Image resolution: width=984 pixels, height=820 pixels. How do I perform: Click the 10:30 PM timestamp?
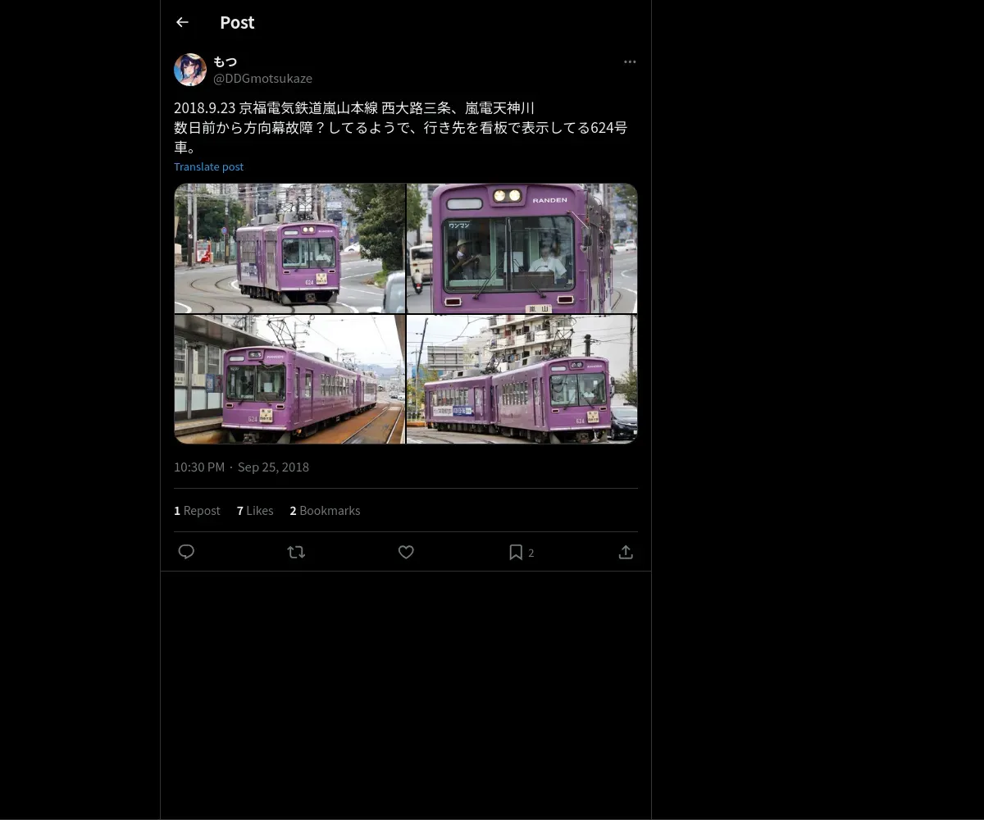(x=199, y=467)
